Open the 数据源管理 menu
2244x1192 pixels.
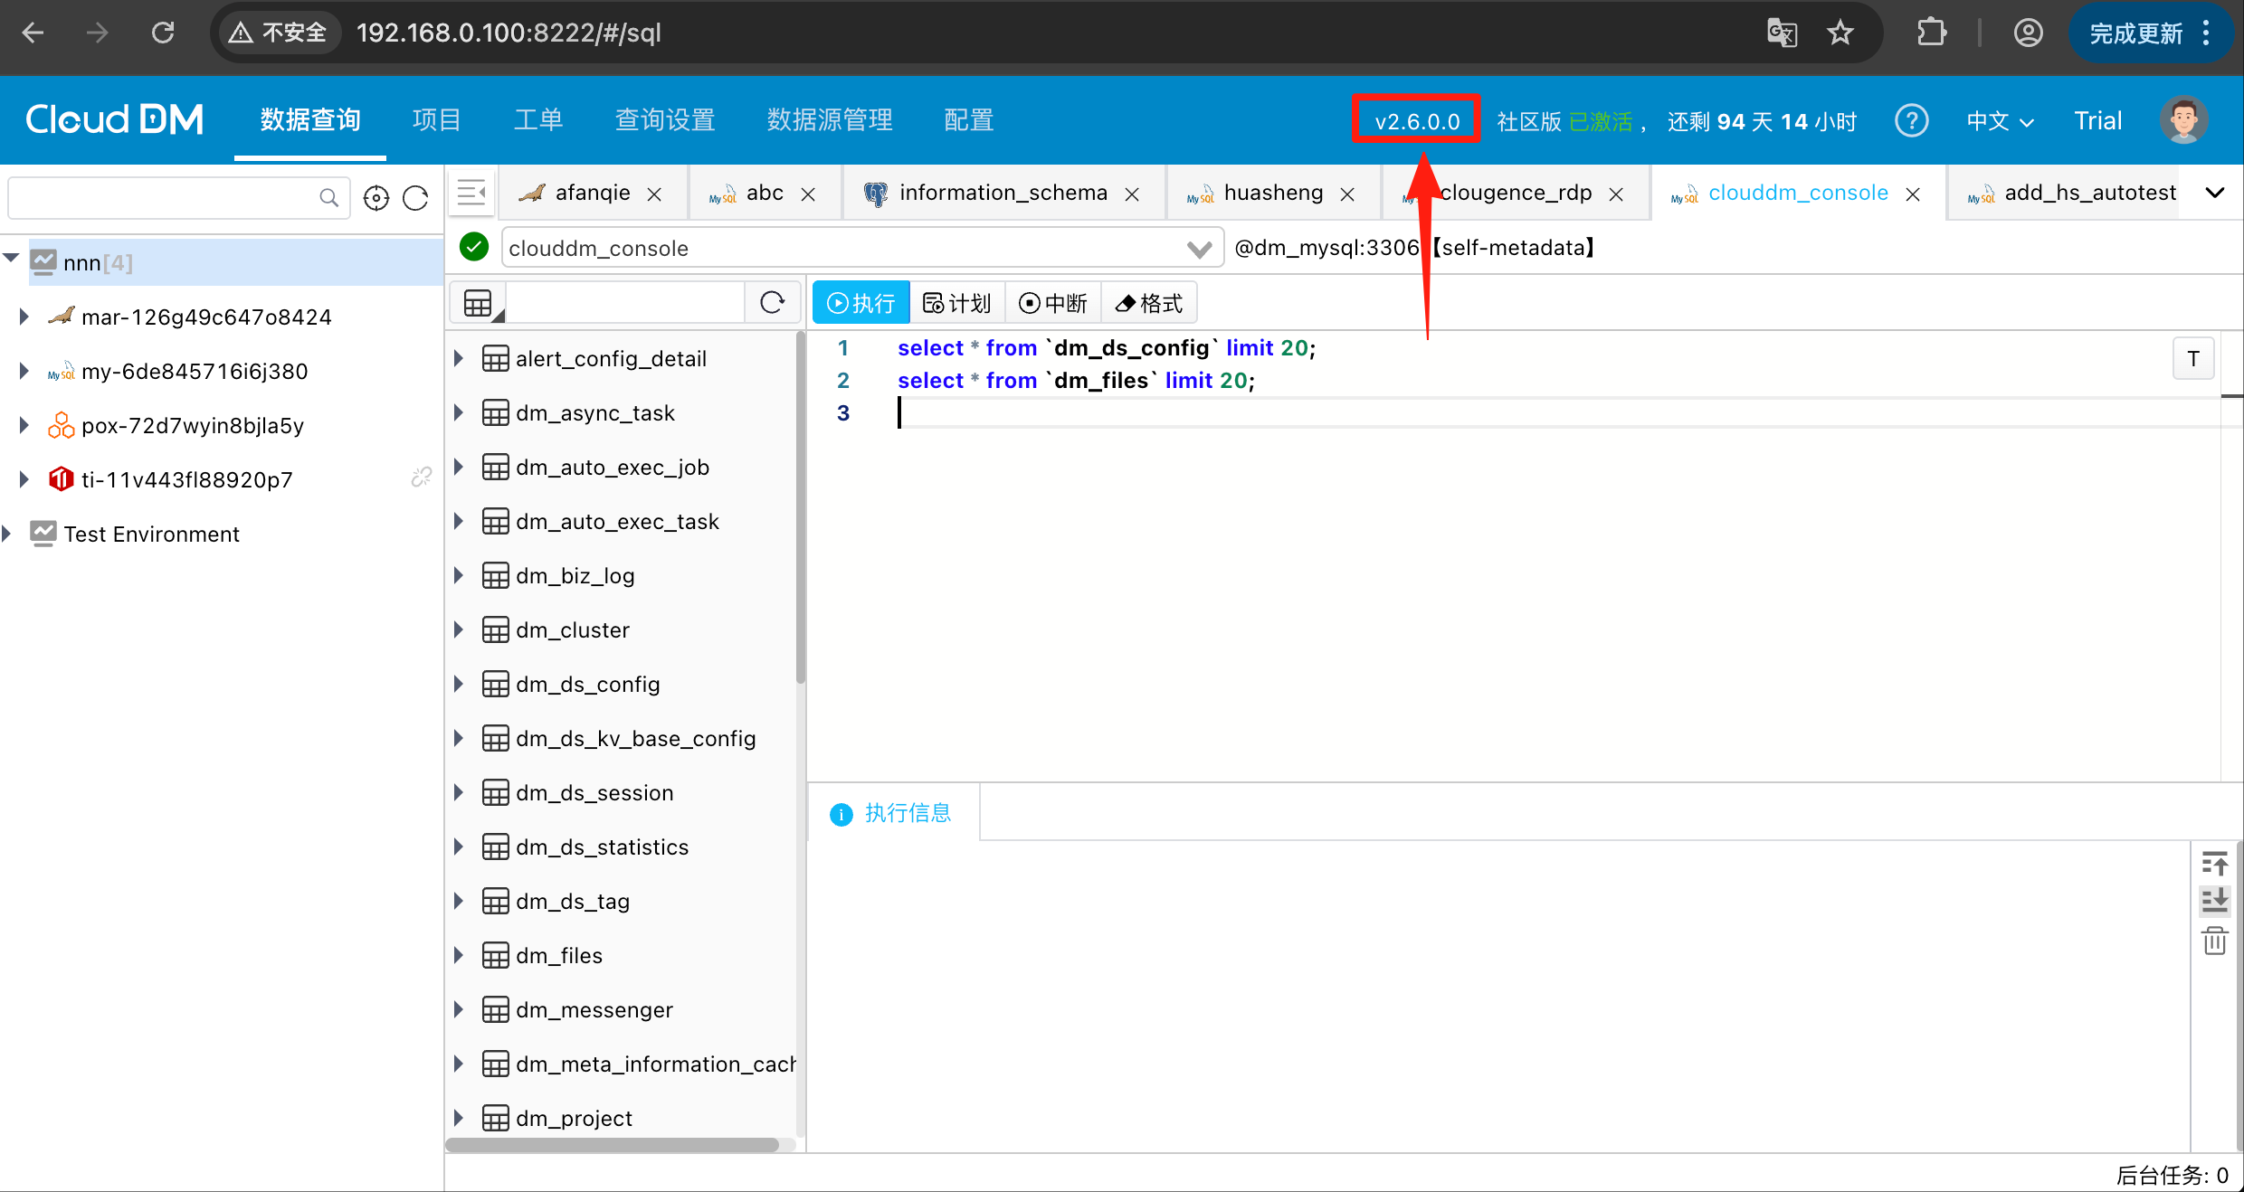830,120
